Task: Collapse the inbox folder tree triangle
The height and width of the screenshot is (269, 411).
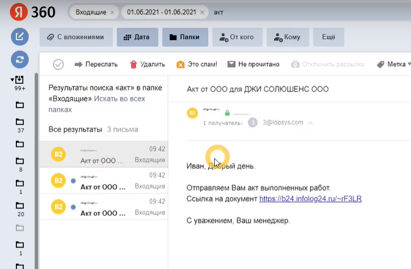Action: 12,79
